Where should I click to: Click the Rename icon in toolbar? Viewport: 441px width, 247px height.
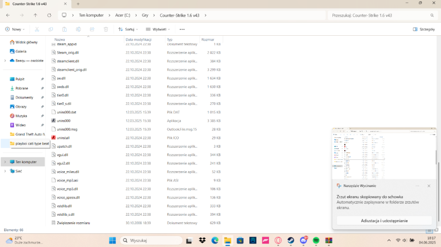[78, 29]
